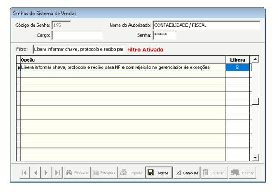The image size is (276, 192).
Task: Click the Fechar button
Action: tap(242, 173)
